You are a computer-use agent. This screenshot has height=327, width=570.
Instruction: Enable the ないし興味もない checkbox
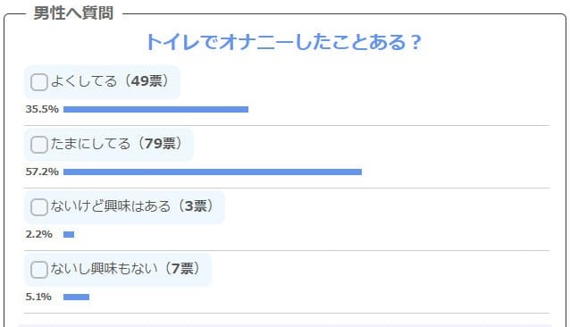[x=39, y=270]
